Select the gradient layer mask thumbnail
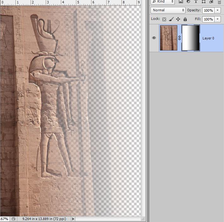 pos(191,38)
